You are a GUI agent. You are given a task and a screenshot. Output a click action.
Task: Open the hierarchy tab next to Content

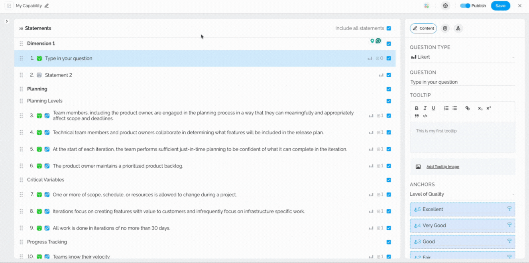pyautogui.click(x=458, y=28)
